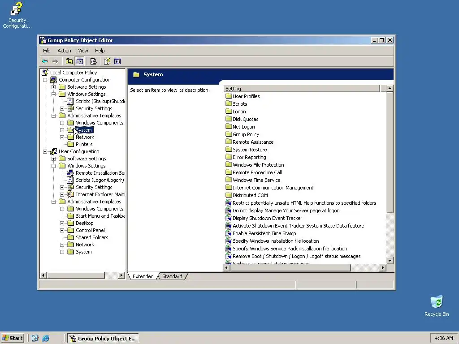Select 'Internet Communication Management' setting
The width and height of the screenshot is (459, 344).
pos(273,188)
